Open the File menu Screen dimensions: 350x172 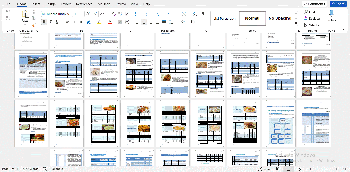coord(8,4)
